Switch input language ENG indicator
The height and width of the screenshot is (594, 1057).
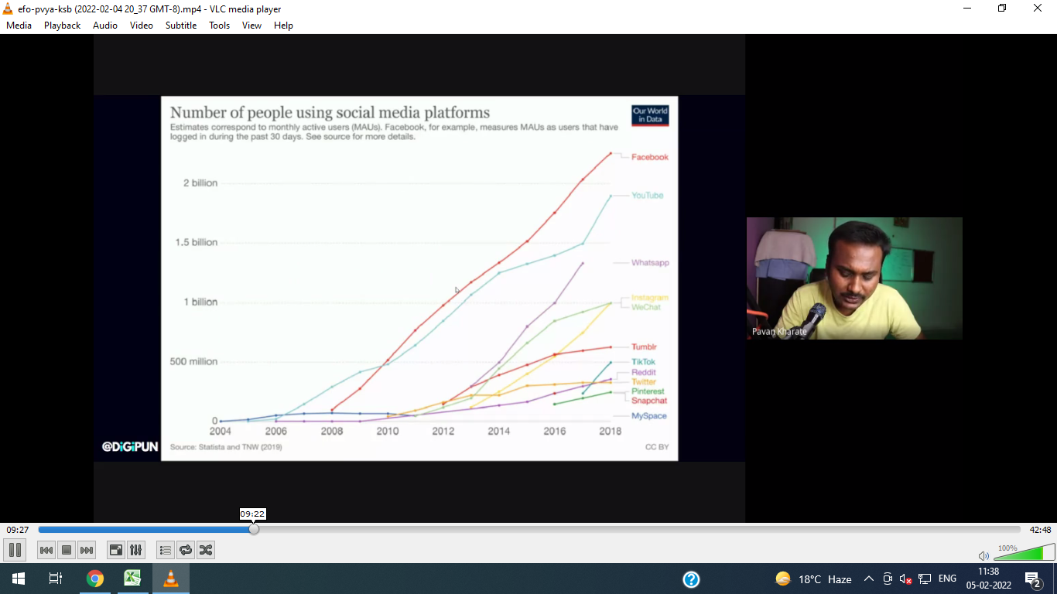click(947, 579)
